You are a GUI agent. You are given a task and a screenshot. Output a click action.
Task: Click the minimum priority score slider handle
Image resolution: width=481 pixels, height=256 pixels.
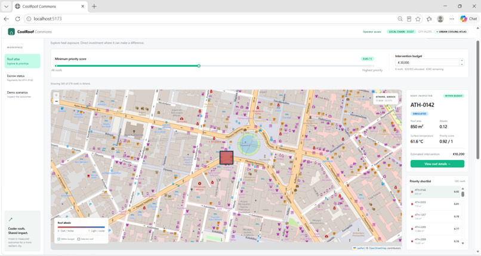(x=199, y=66)
